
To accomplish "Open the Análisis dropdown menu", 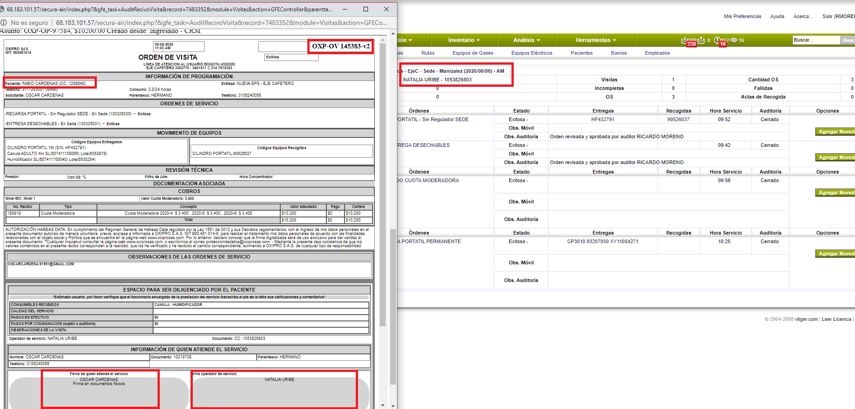I will pos(526,40).
